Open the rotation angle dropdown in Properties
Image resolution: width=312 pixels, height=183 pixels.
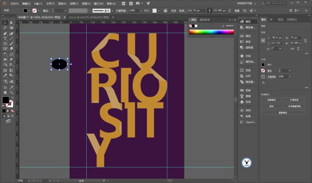pyautogui.click(x=280, y=49)
